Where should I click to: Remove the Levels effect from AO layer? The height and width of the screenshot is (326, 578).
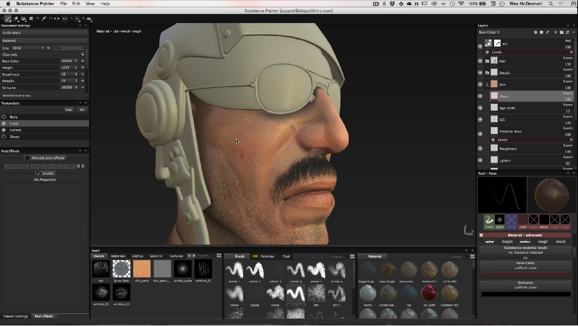coord(571,52)
